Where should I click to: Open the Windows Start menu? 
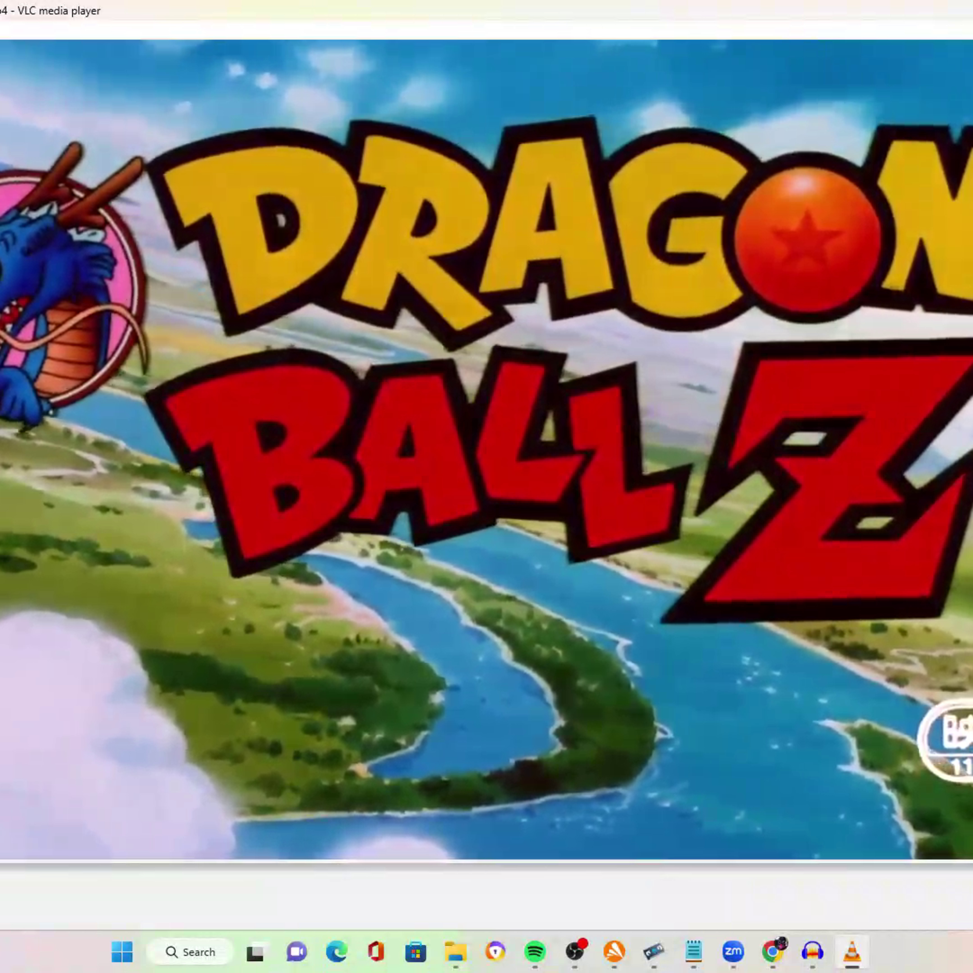click(x=122, y=952)
